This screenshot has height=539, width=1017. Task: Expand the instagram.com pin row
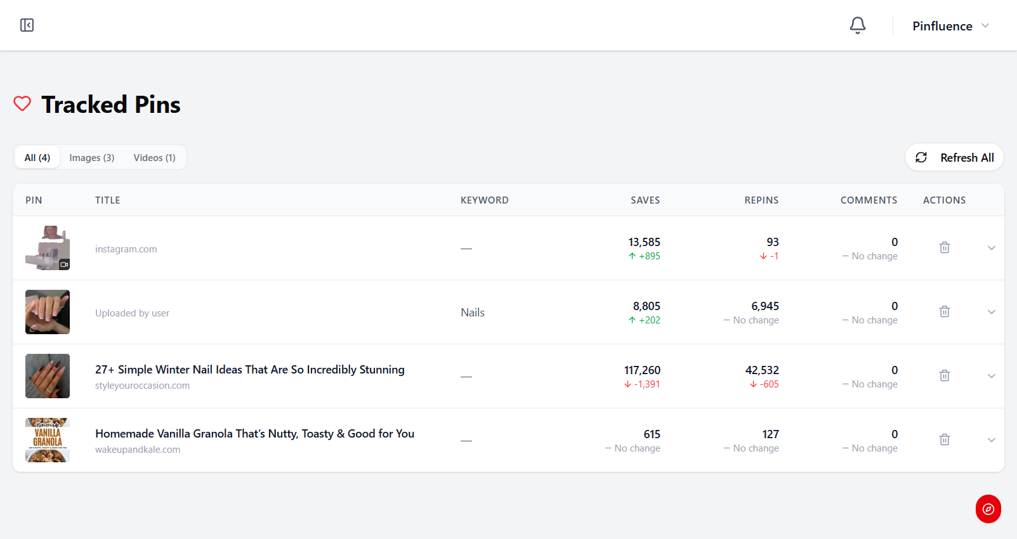(x=992, y=248)
